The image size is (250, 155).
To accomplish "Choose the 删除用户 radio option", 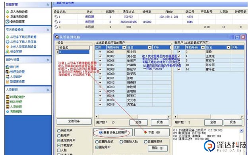I will pos(97,147).
